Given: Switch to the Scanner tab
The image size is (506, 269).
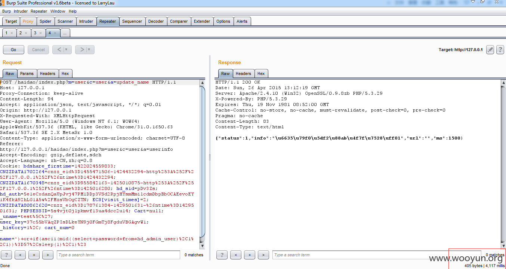Looking at the screenshot, I should click(65, 21).
